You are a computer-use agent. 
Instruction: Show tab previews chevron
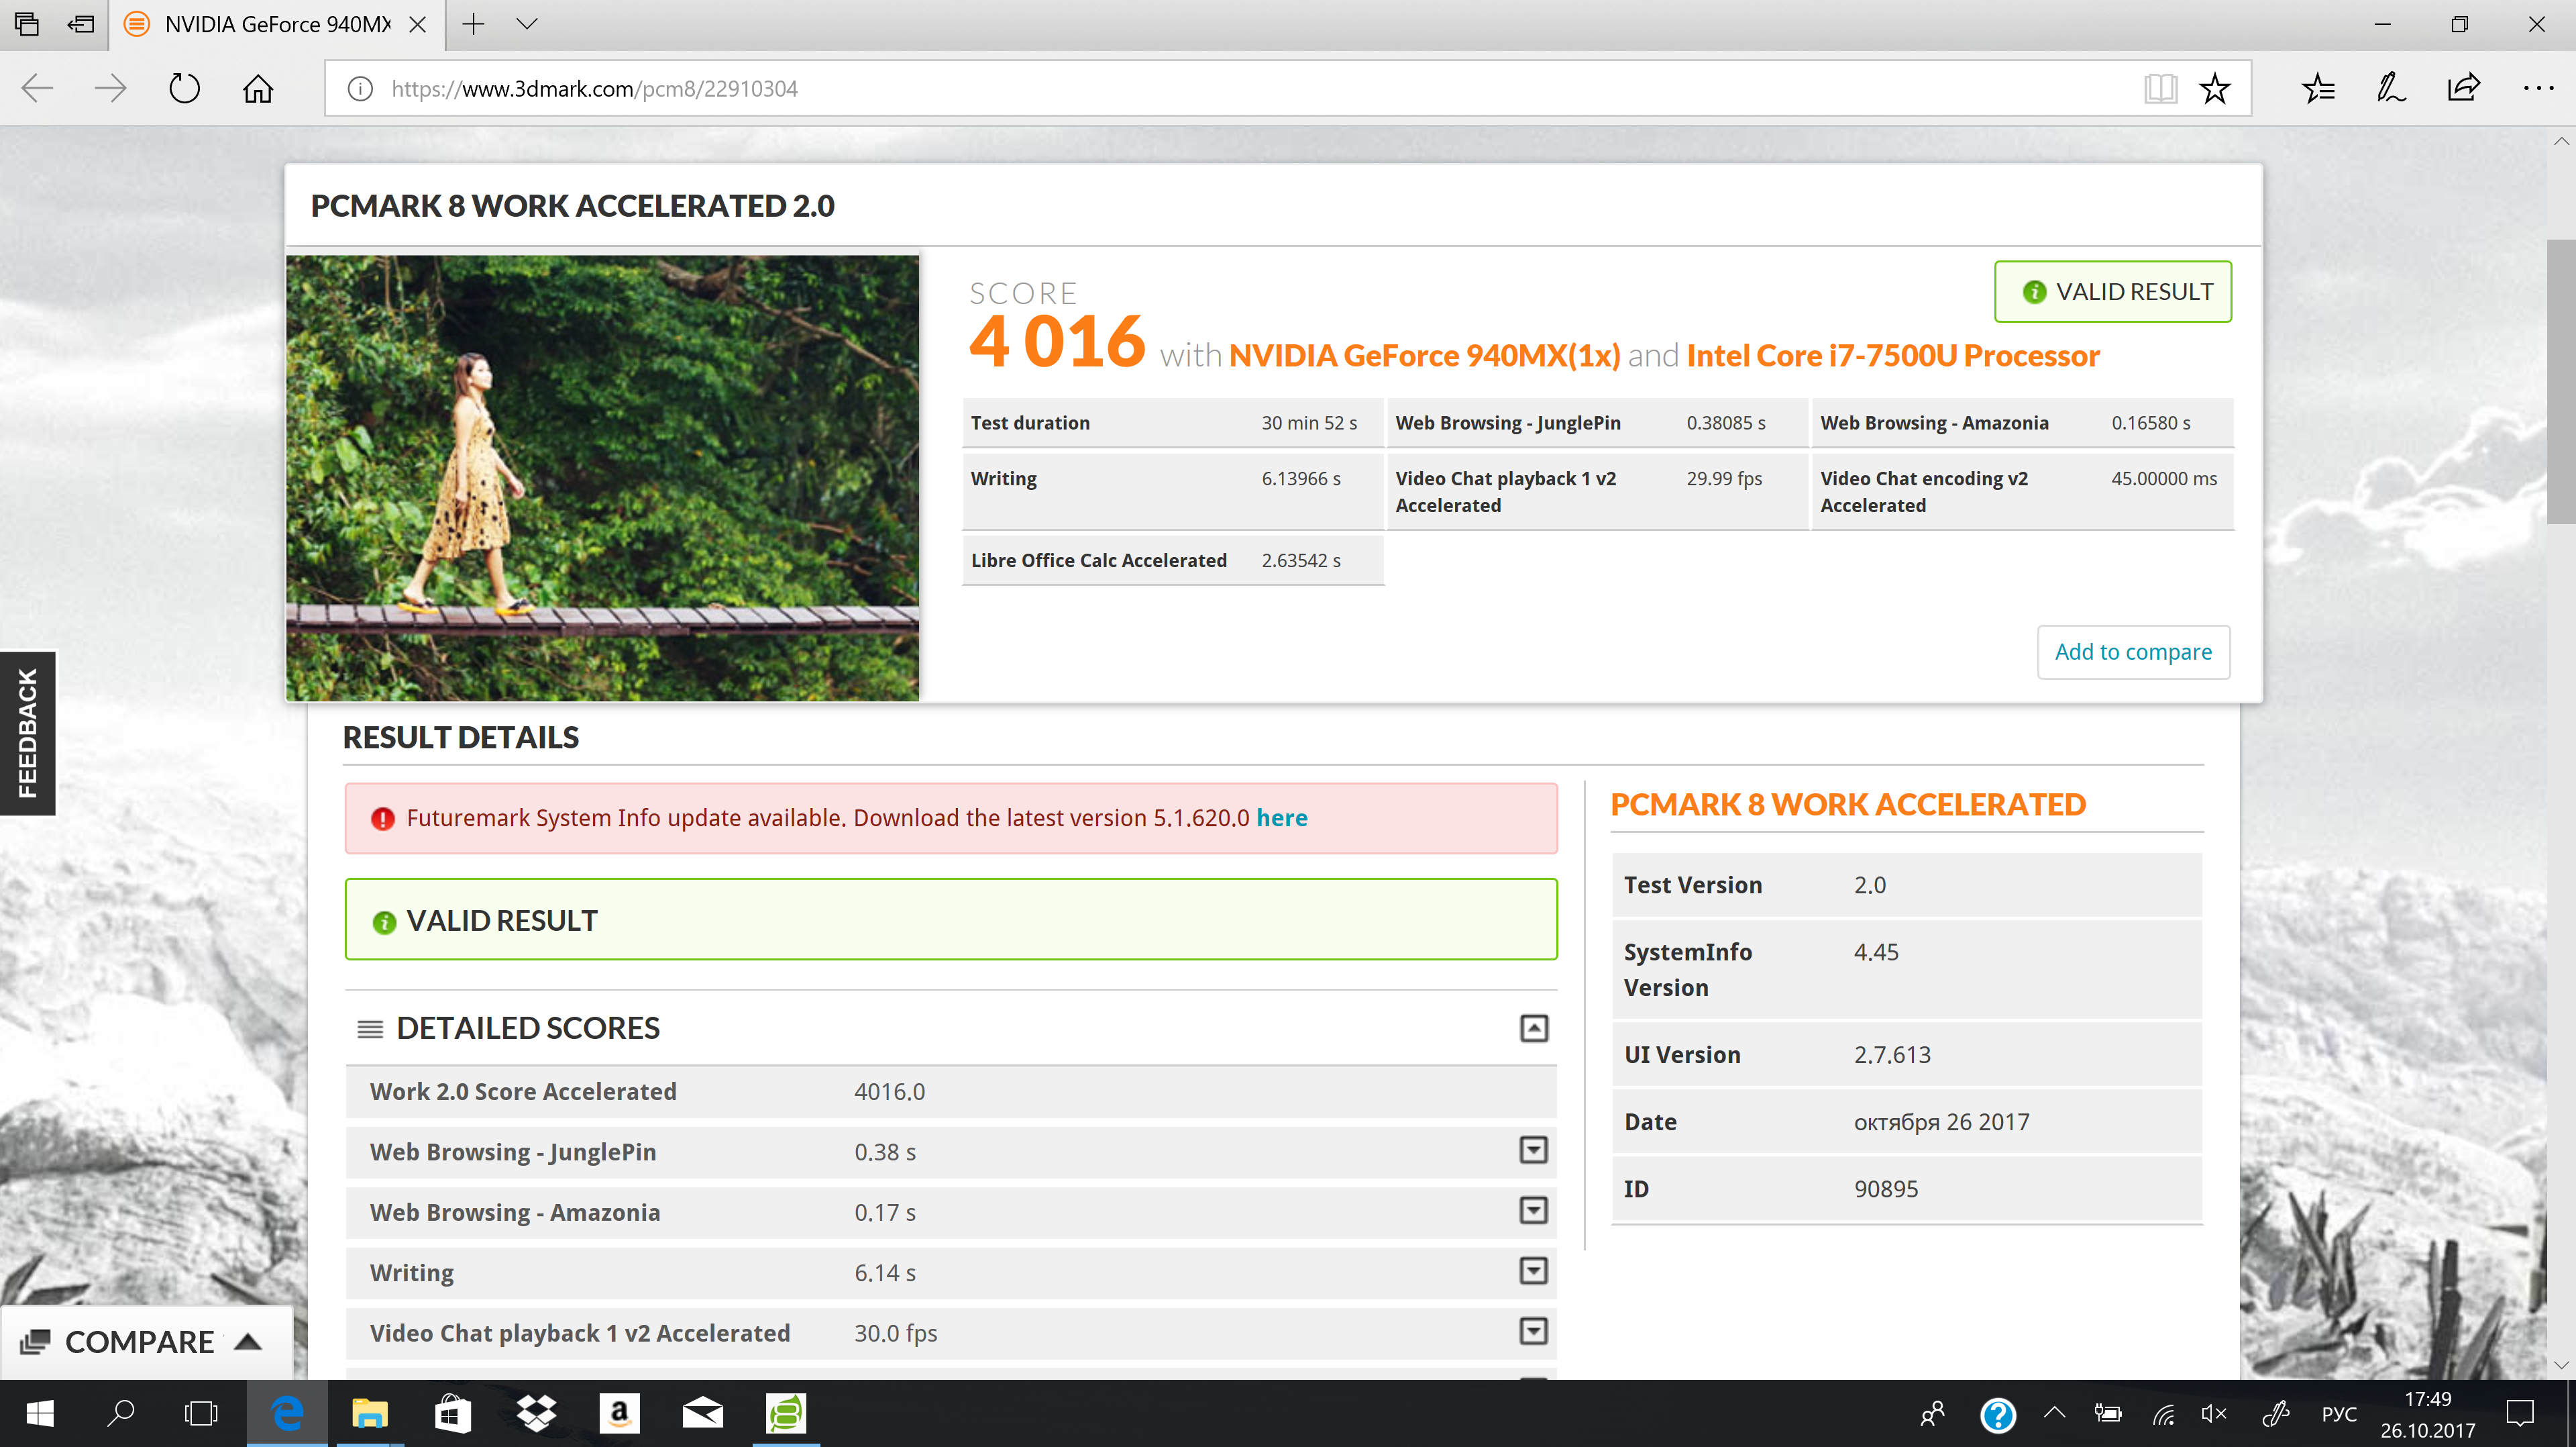click(527, 24)
